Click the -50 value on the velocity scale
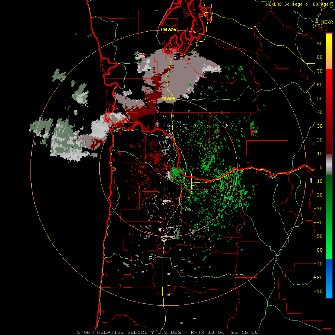335x335 pixels. (x=318, y=236)
